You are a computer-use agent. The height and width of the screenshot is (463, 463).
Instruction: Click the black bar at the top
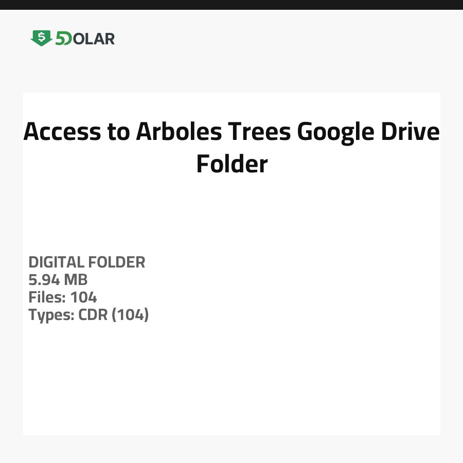(232, 5)
